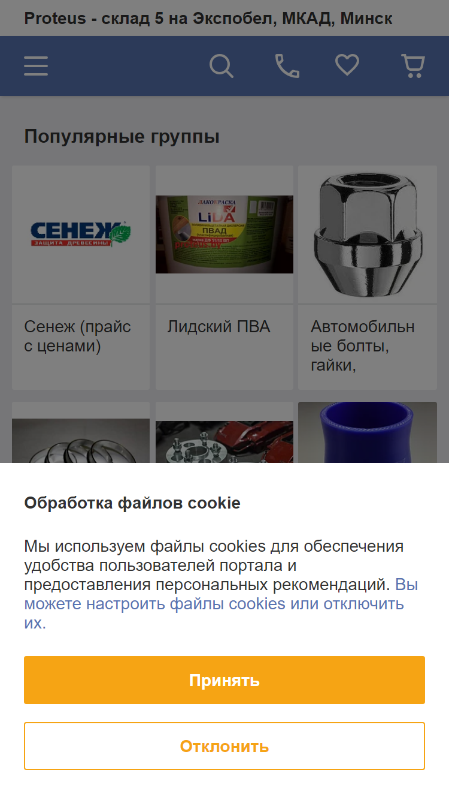449x800 pixels.
Task: Click the Обработка файлов cookie heading
Action: point(132,503)
